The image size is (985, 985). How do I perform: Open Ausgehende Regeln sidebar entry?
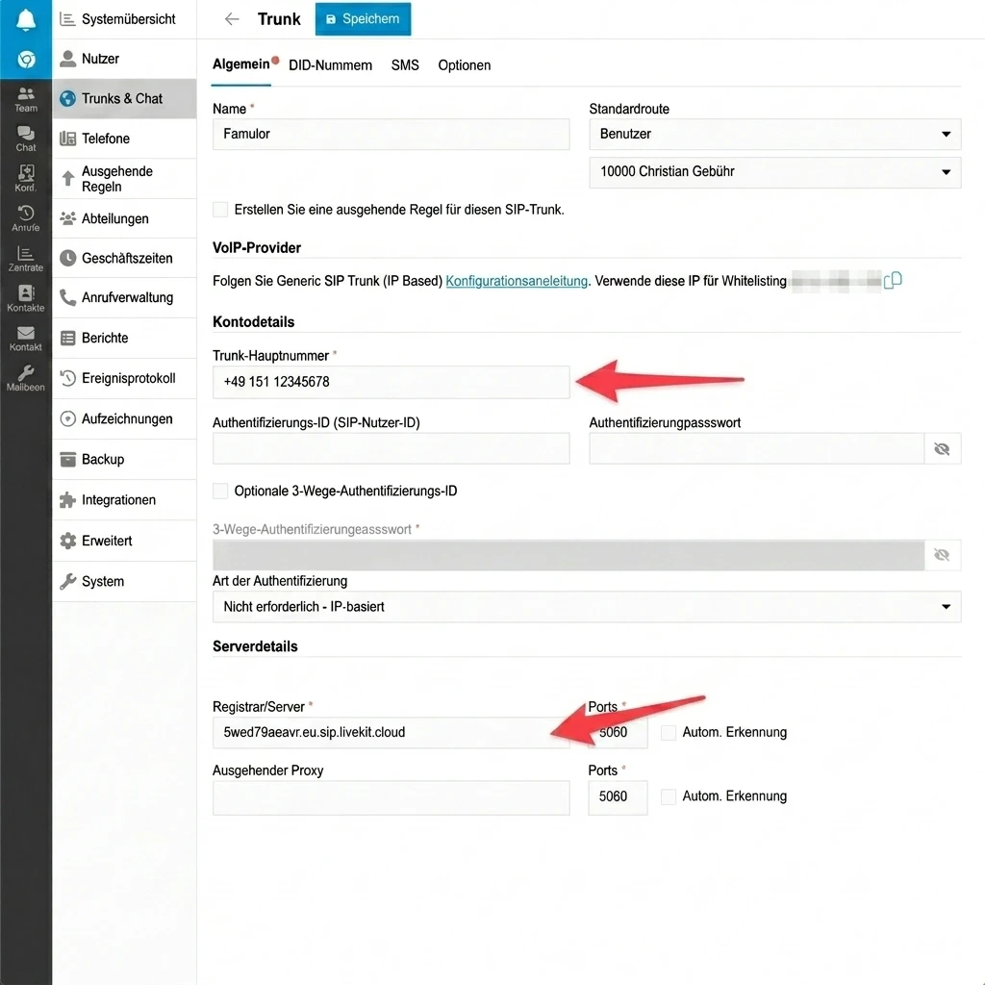[x=124, y=179]
